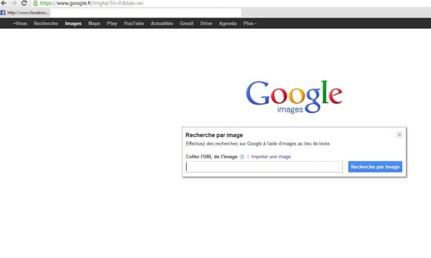Click the Google Images logo
431x258 pixels.
pos(294,97)
